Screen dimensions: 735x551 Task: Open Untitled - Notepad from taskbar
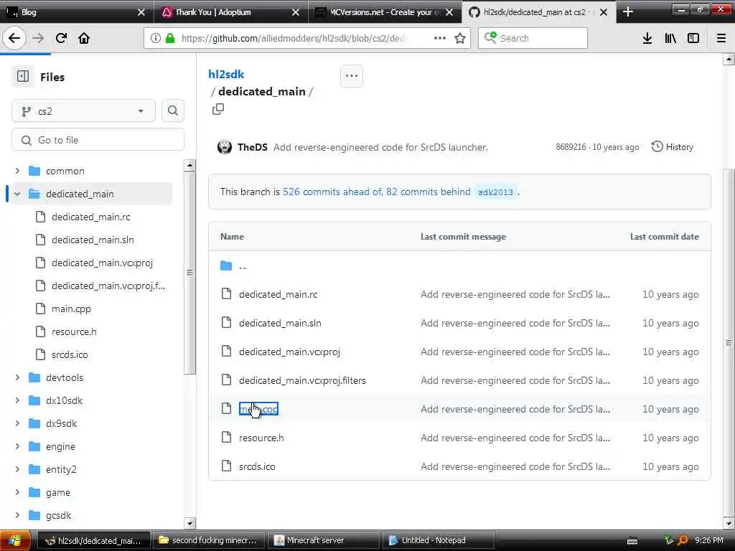[x=439, y=541]
